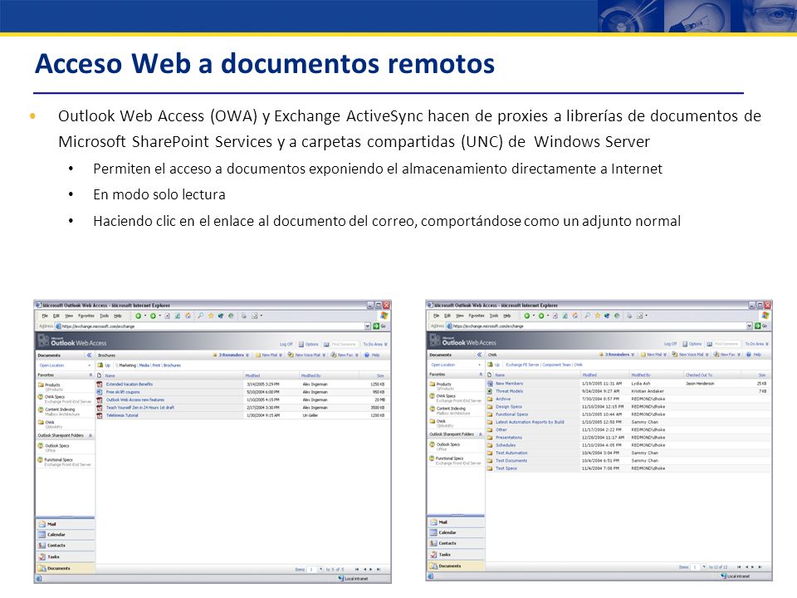Click Search magnifier in left browser toolbar
Viewport: 797px width, 598px height.
click(201, 316)
